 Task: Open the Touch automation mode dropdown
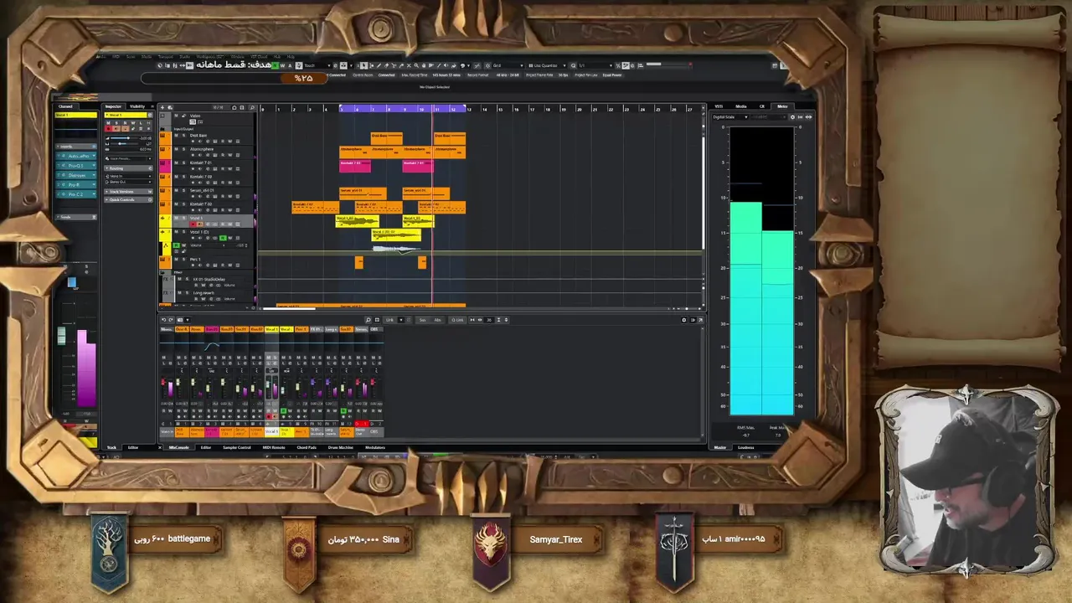point(315,65)
